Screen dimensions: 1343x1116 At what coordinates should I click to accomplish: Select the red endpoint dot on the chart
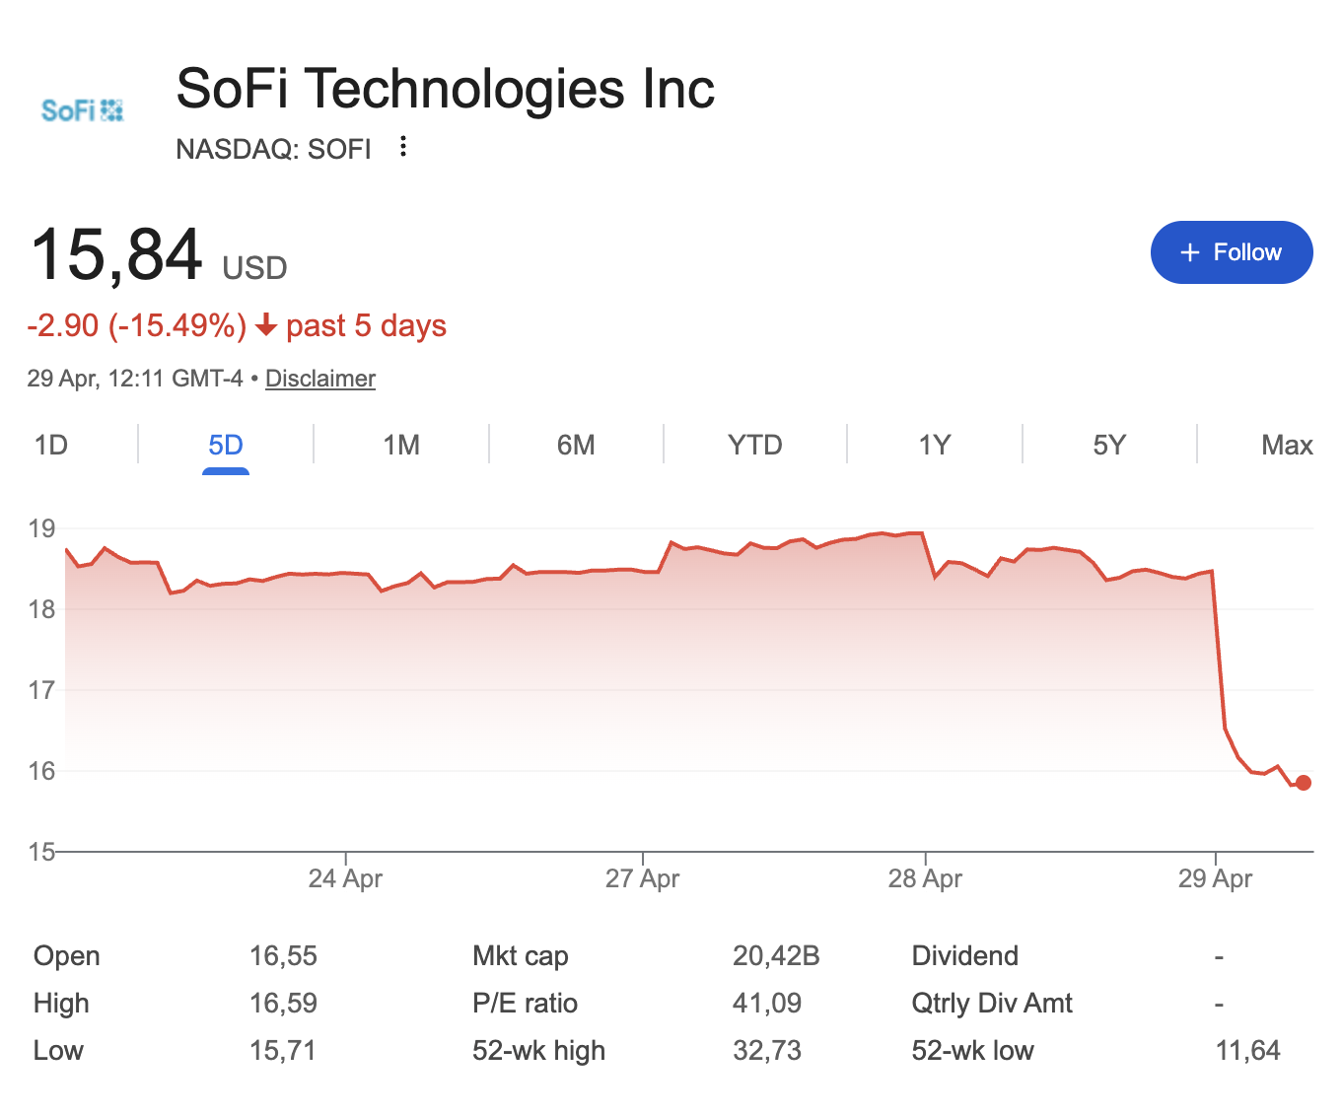coord(1303,783)
